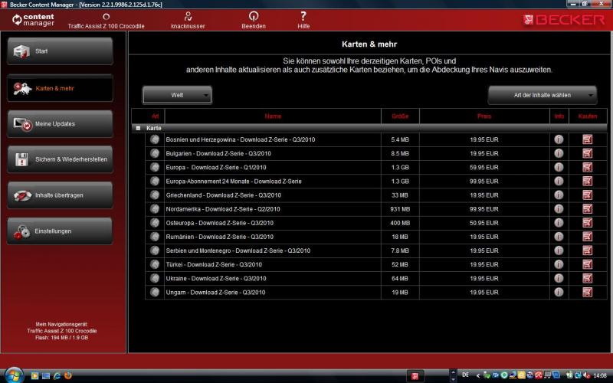The height and width of the screenshot is (383, 613).
Task: Expand the Art der Inhalte wählen dropdown
Action: click(543, 95)
